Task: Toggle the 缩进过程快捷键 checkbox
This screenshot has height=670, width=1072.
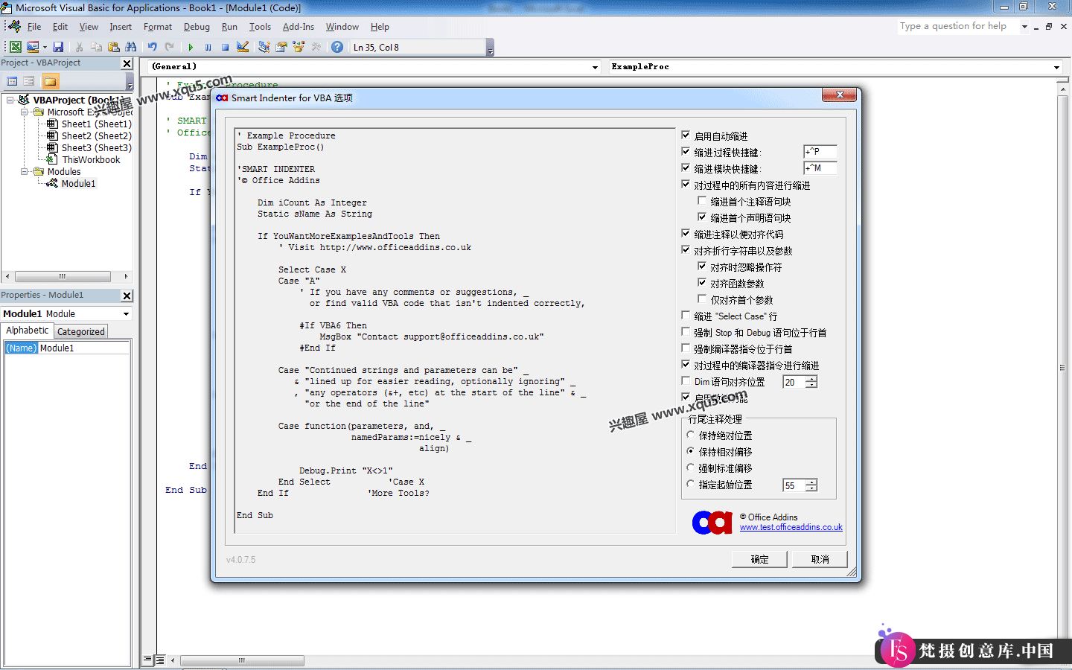Action: coord(686,152)
